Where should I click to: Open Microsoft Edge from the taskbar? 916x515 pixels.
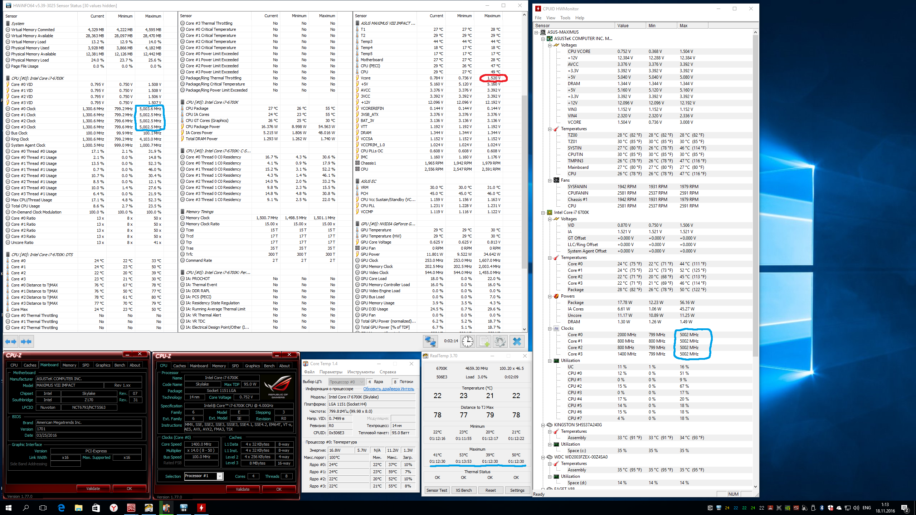point(61,507)
